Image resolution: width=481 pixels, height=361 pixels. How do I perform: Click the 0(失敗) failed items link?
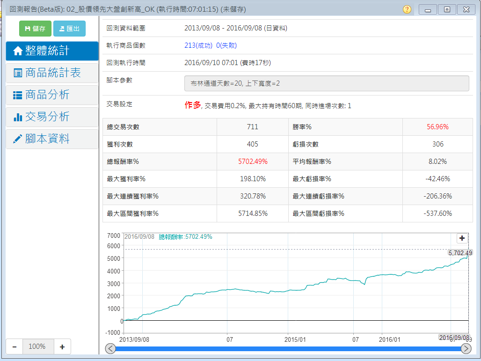coord(226,45)
